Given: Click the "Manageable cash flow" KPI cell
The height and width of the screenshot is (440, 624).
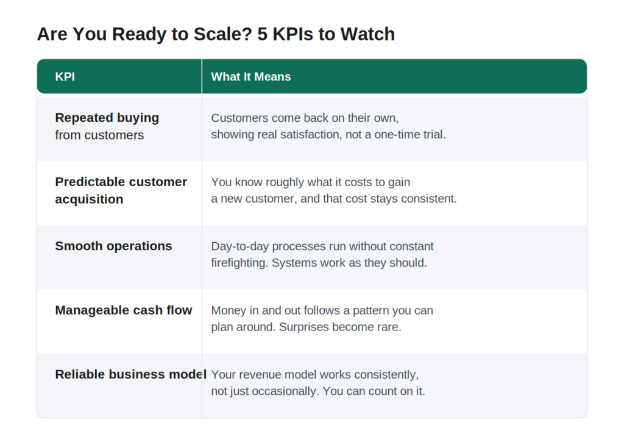Looking at the screenshot, I should tap(119, 321).
